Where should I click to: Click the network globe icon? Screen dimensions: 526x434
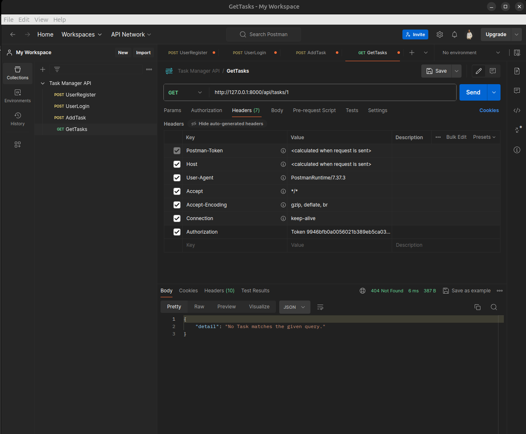(x=363, y=291)
